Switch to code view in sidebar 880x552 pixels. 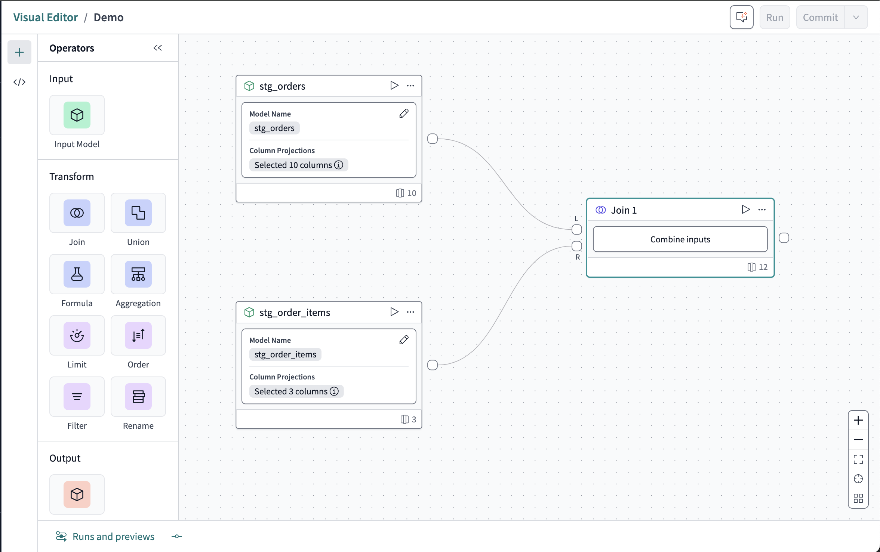[x=19, y=82]
